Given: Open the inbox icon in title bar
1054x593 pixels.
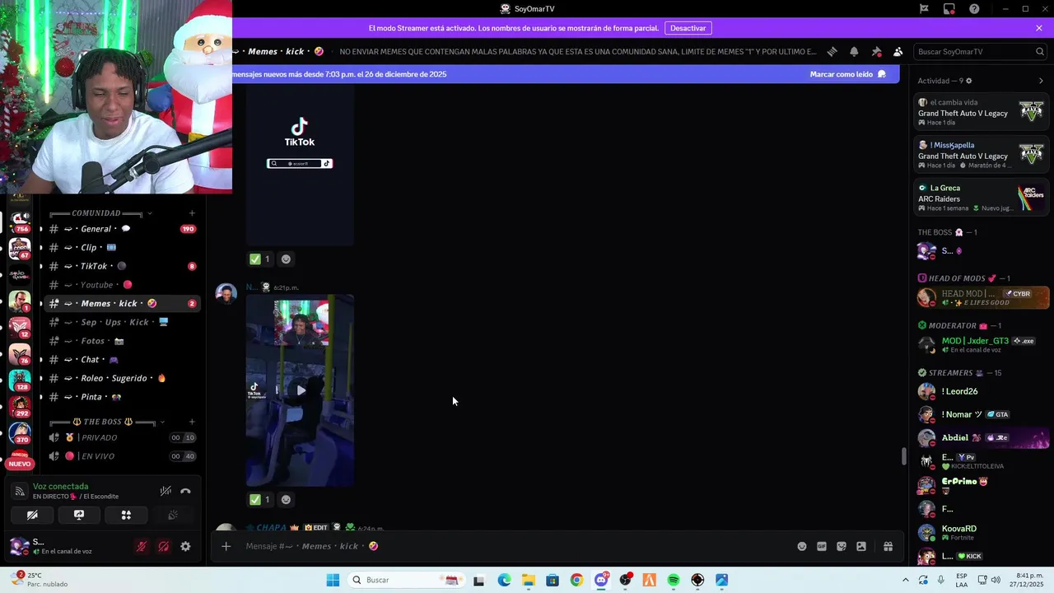Looking at the screenshot, I should [949, 9].
